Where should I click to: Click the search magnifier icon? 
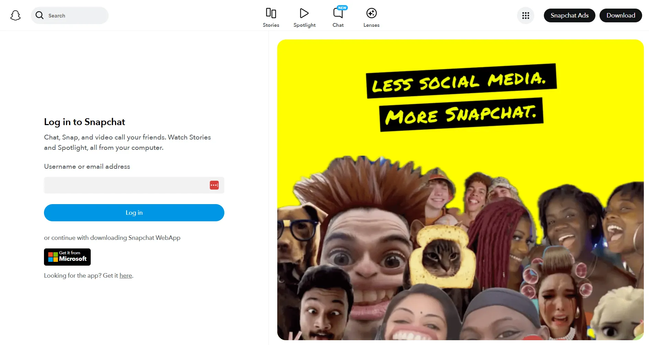[40, 15]
